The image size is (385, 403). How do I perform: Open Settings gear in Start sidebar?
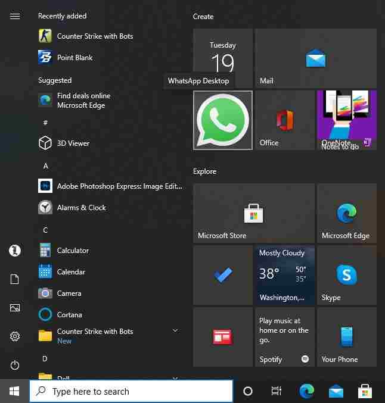tap(15, 336)
